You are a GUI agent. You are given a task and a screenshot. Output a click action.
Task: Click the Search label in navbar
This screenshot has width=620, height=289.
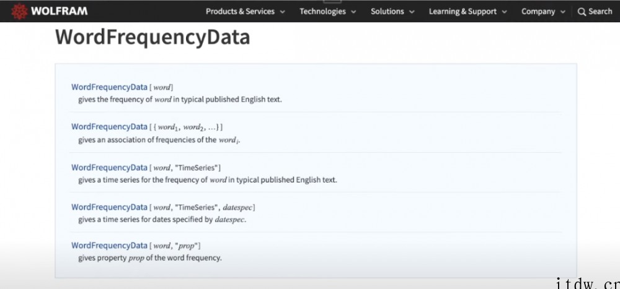[600, 12]
